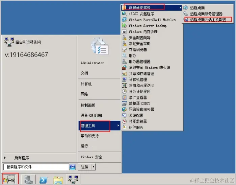The width and height of the screenshot is (236, 185).
Task: Click the Windows 内存诊断 icon
Action: tap(124, 32)
